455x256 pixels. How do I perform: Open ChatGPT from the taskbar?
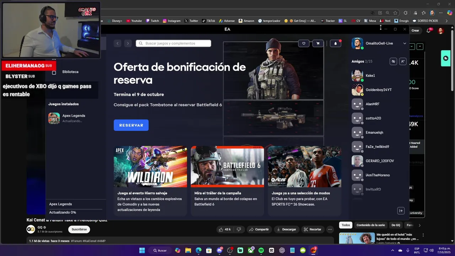(282, 250)
